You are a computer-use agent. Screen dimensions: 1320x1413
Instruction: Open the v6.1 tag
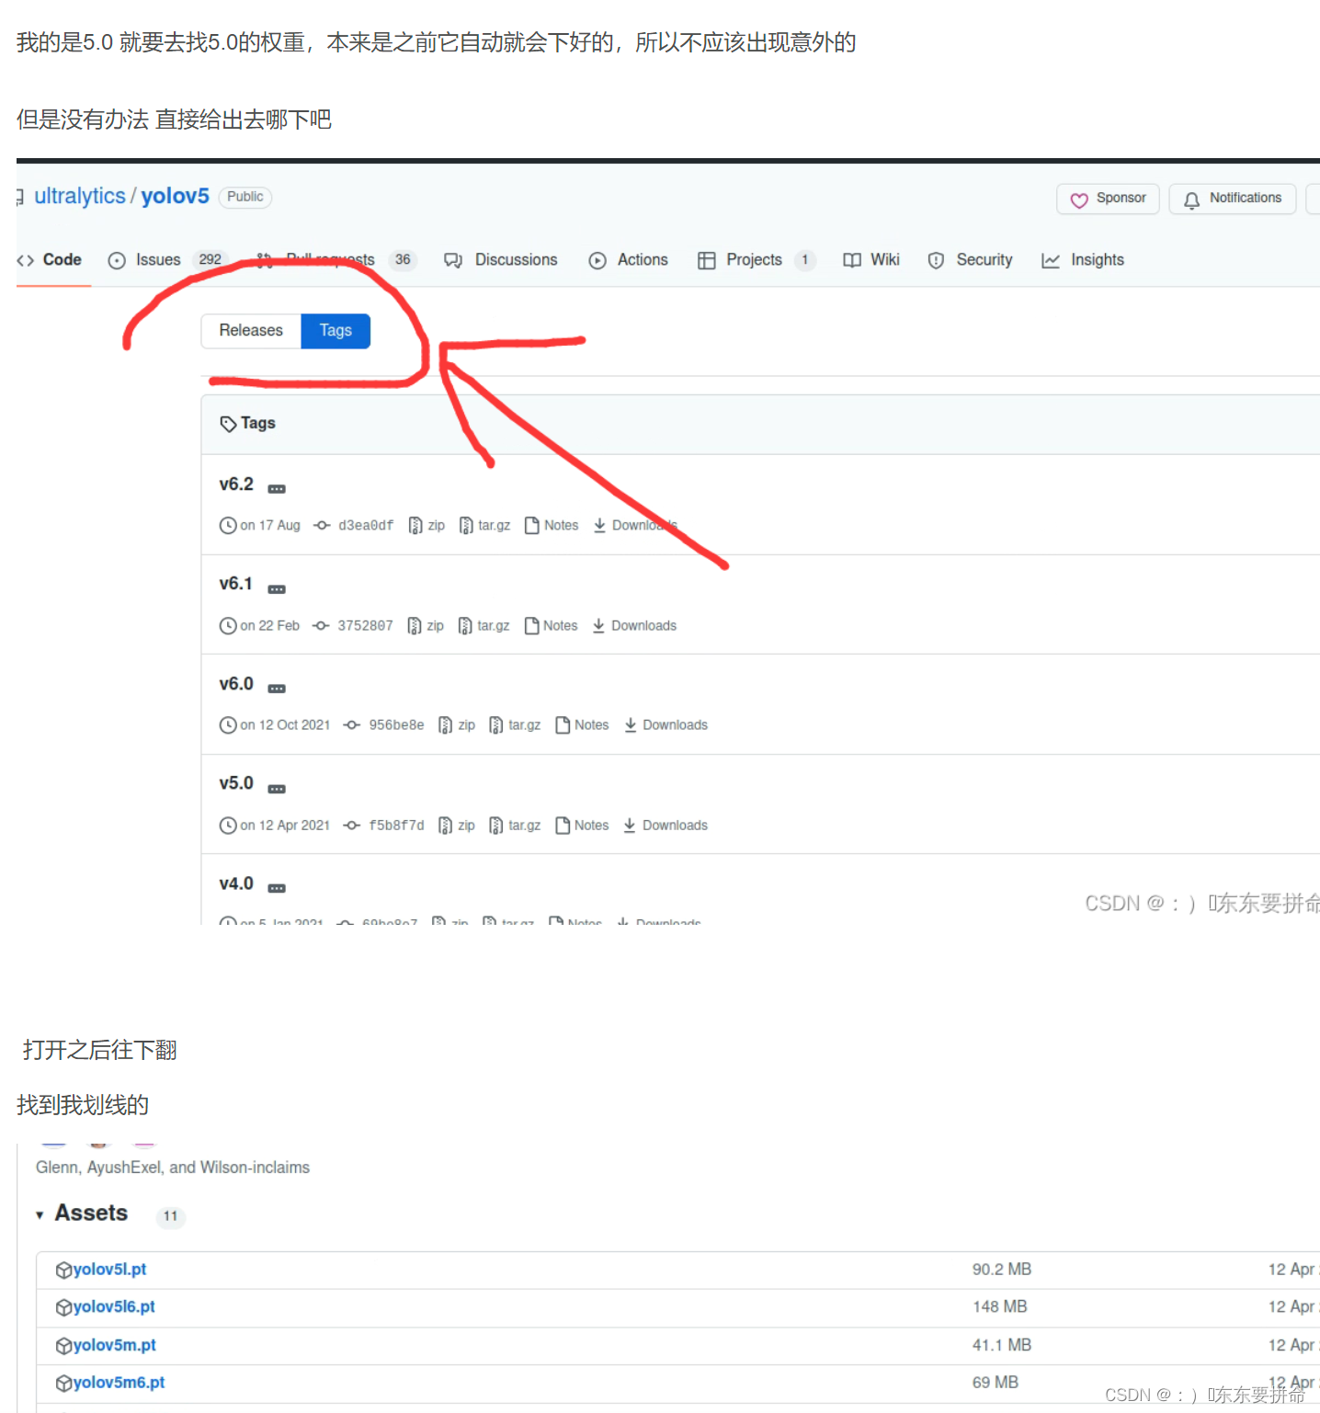click(235, 584)
